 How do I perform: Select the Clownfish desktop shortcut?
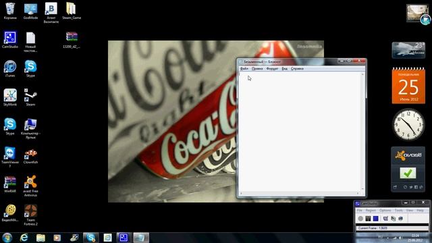point(30,156)
